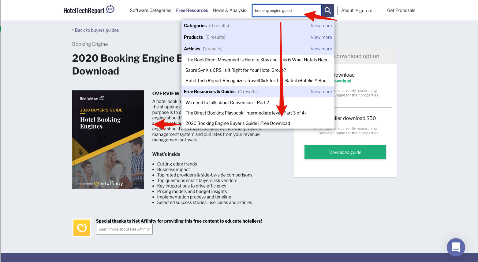Open the 'Sabre SynXis CRS' article result
The height and width of the screenshot is (262, 478).
[258, 70]
